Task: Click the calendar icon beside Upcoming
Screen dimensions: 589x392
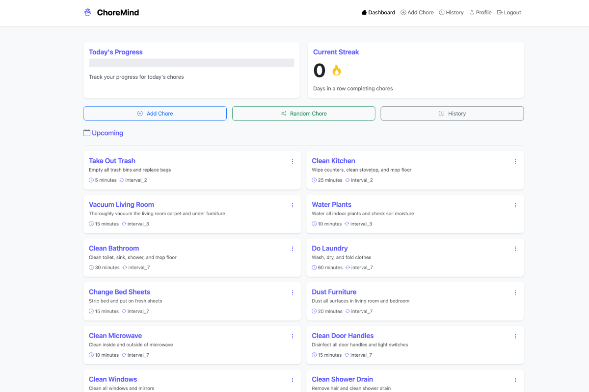Action: pyautogui.click(x=87, y=133)
